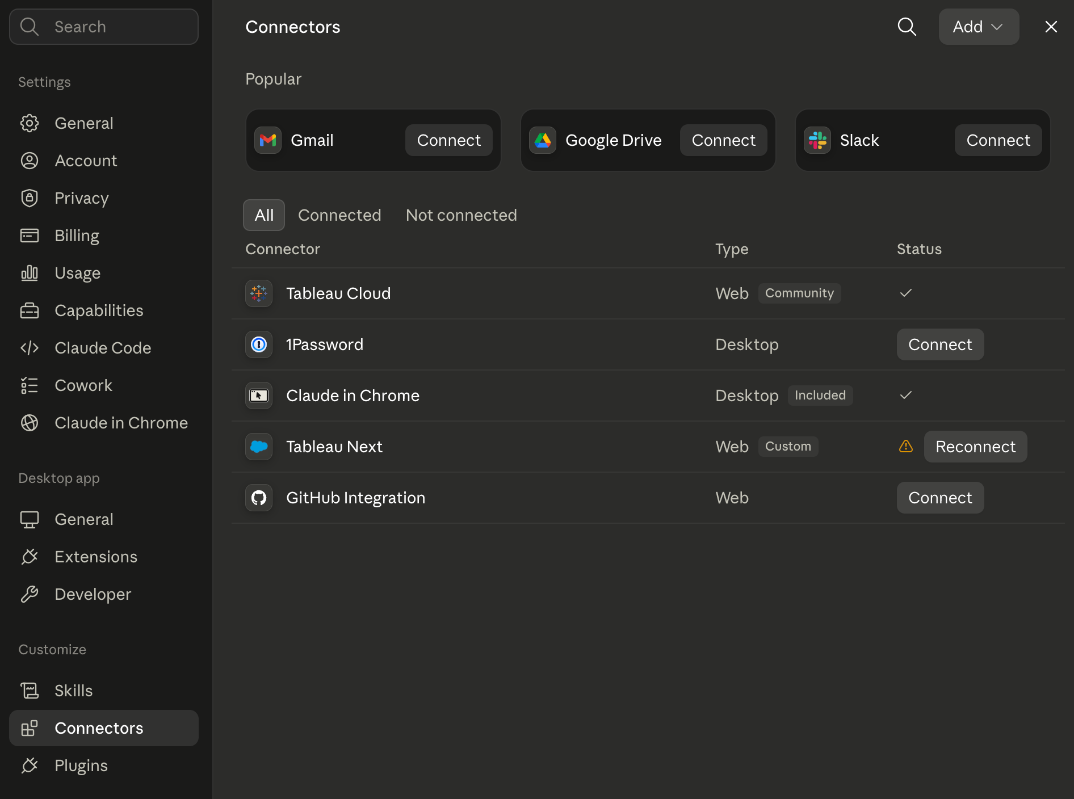Click the Tableau Next Salesforce cloud icon
1074x799 pixels.
coord(259,447)
